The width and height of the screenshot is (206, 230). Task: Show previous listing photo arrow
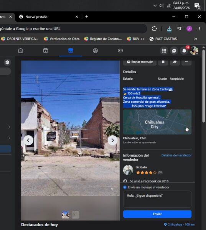[x=28, y=140]
